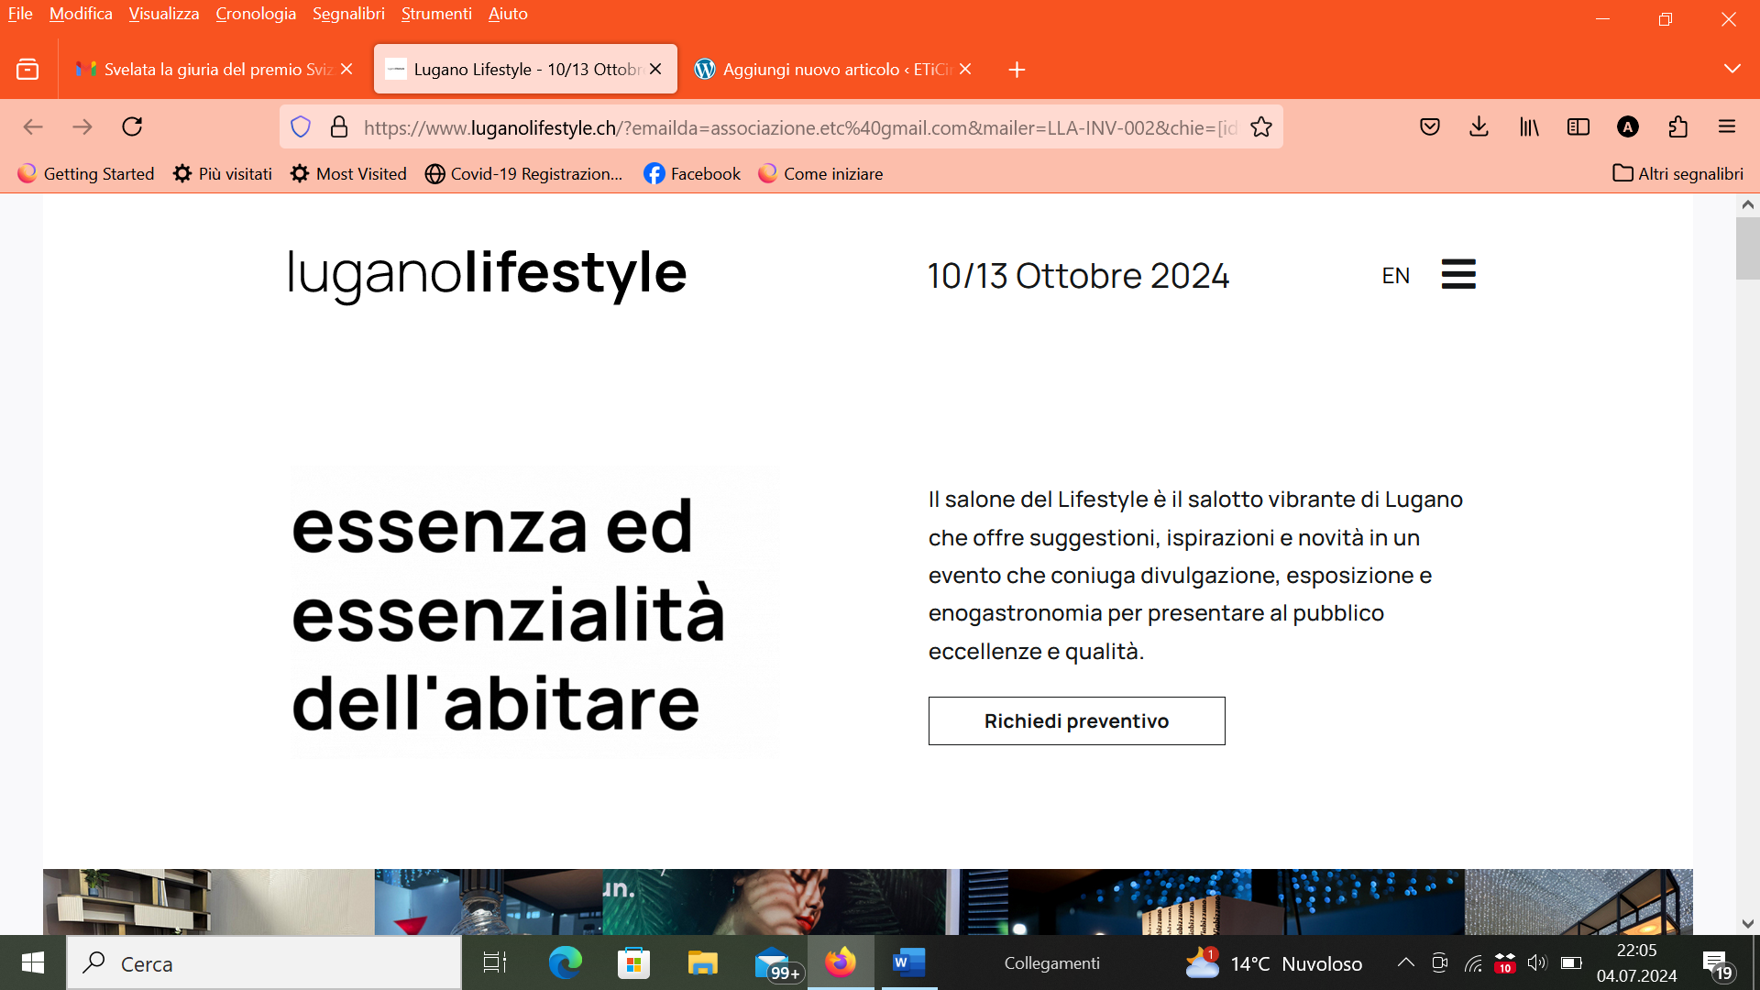Open battery status tray icon
The height and width of the screenshot is (990, 1760).
(x=1571, y=962)
